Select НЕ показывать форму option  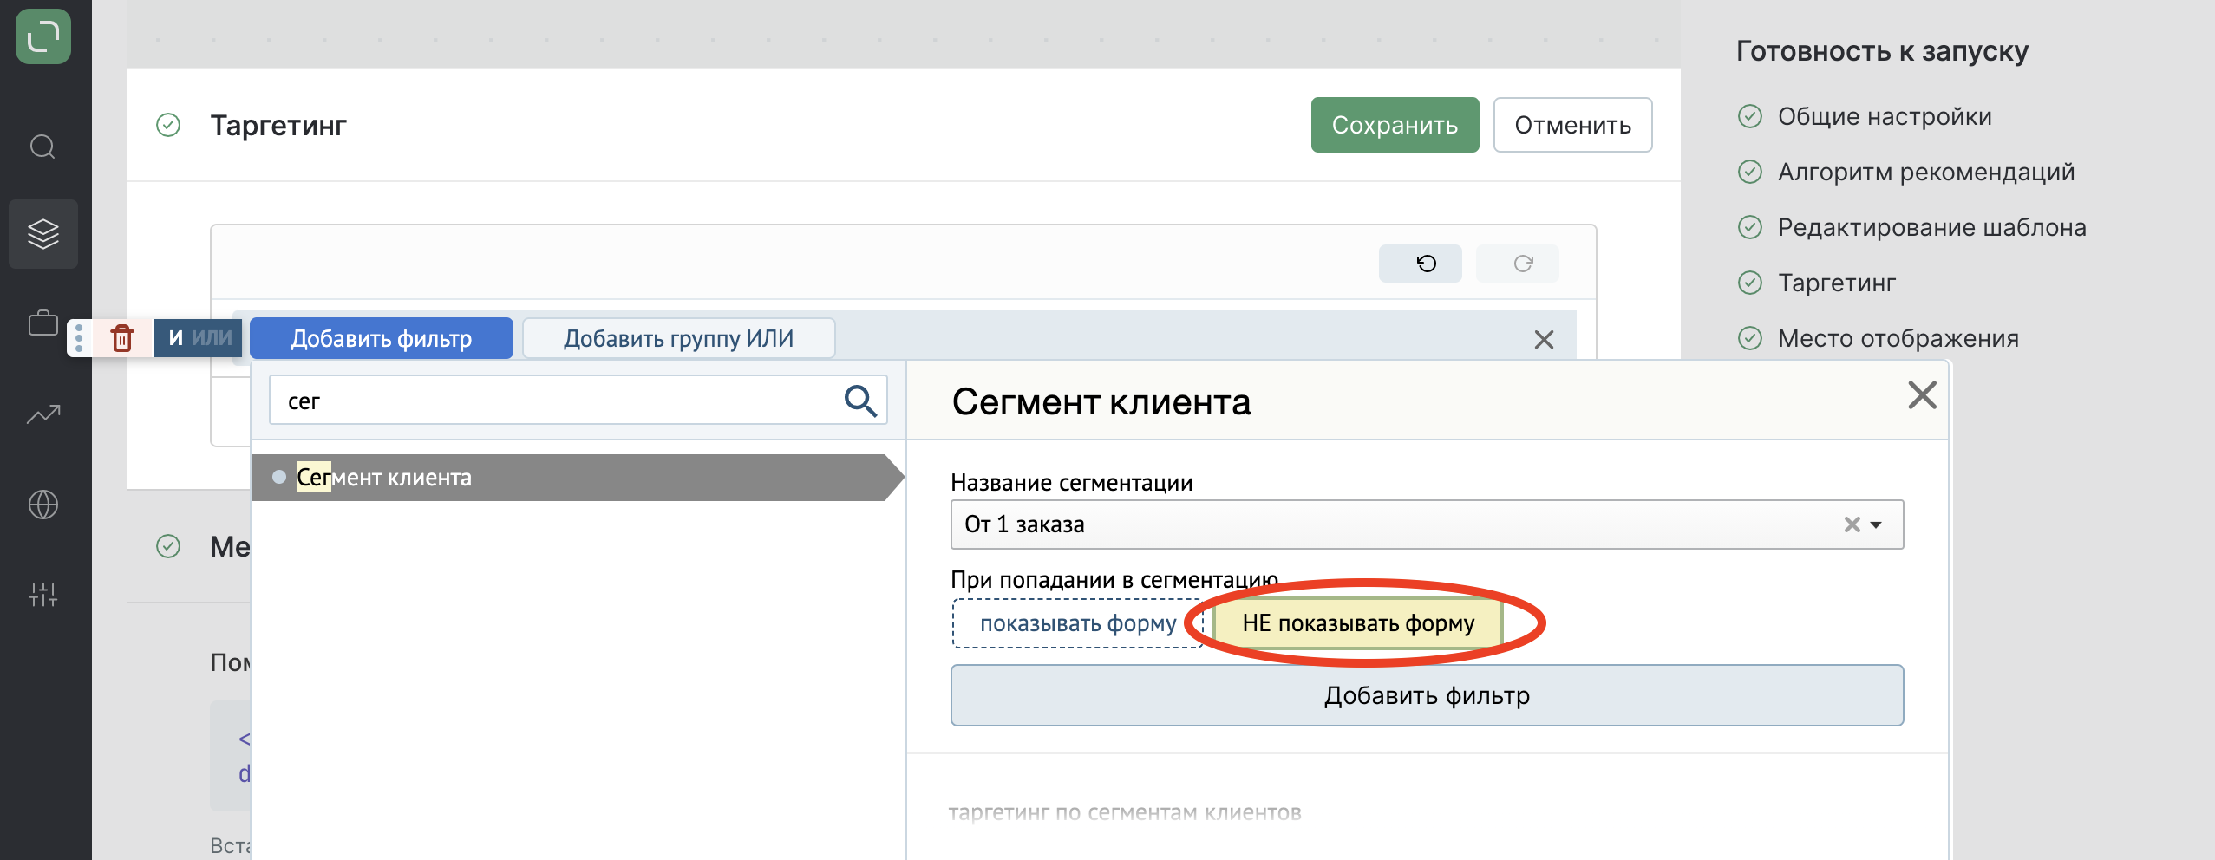(1358, 623)
